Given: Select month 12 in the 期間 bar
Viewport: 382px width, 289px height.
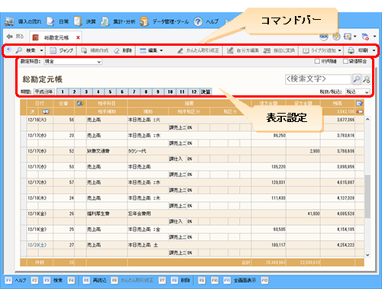Looking at the screenshot, I should [194, 92].
